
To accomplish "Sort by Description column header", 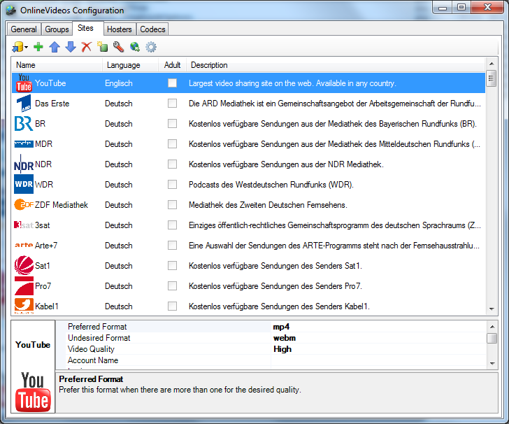I will (x=336, y=65).
